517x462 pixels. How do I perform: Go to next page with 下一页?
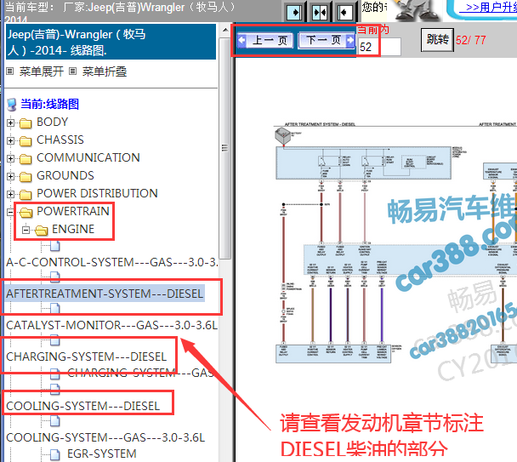coord(327,41)
